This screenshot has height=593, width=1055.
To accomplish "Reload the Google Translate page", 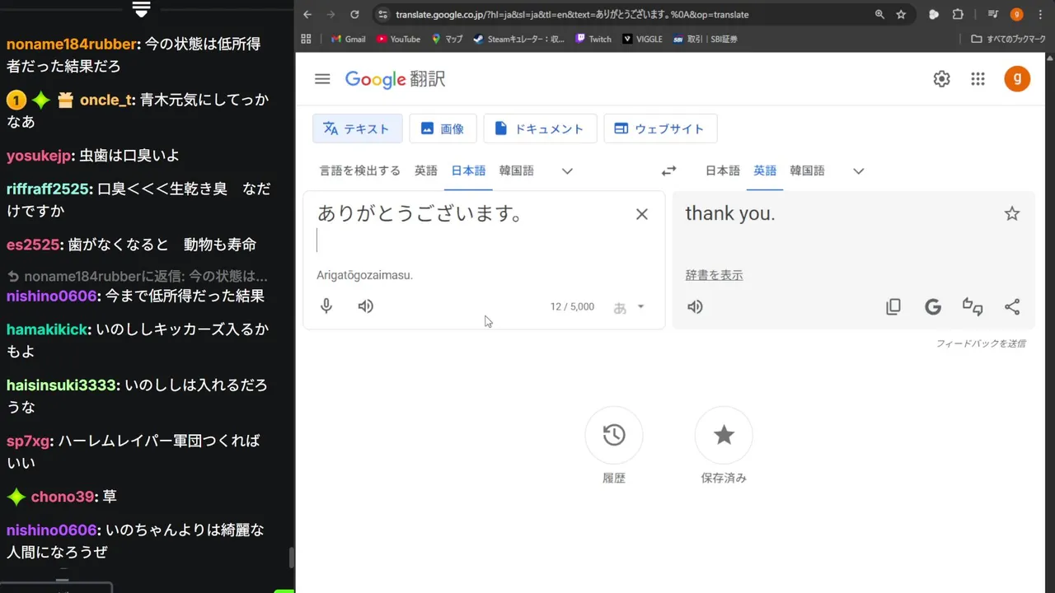I will [x=354, y=14].
